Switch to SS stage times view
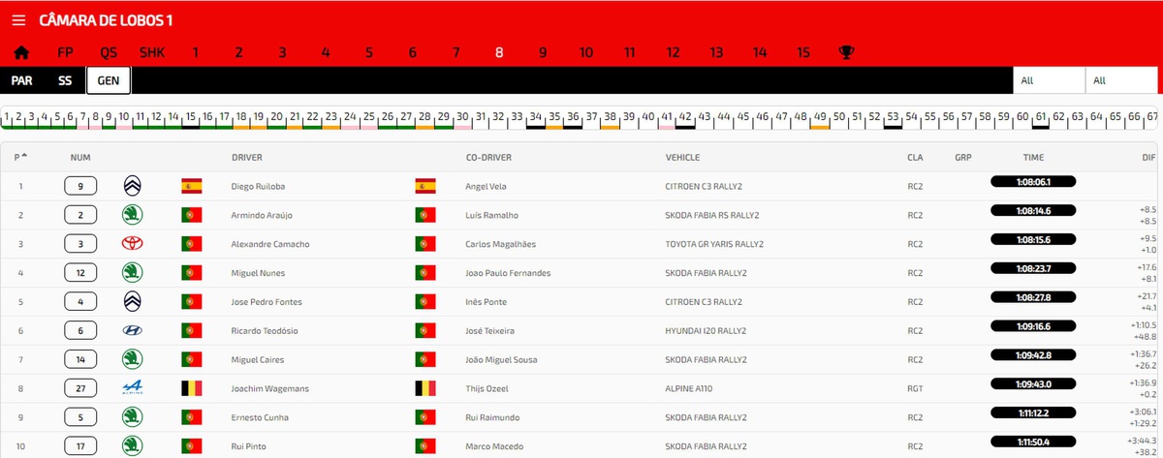Viewport: 1163px width, 458px height. pyautogui.click(x=65, y=80)
